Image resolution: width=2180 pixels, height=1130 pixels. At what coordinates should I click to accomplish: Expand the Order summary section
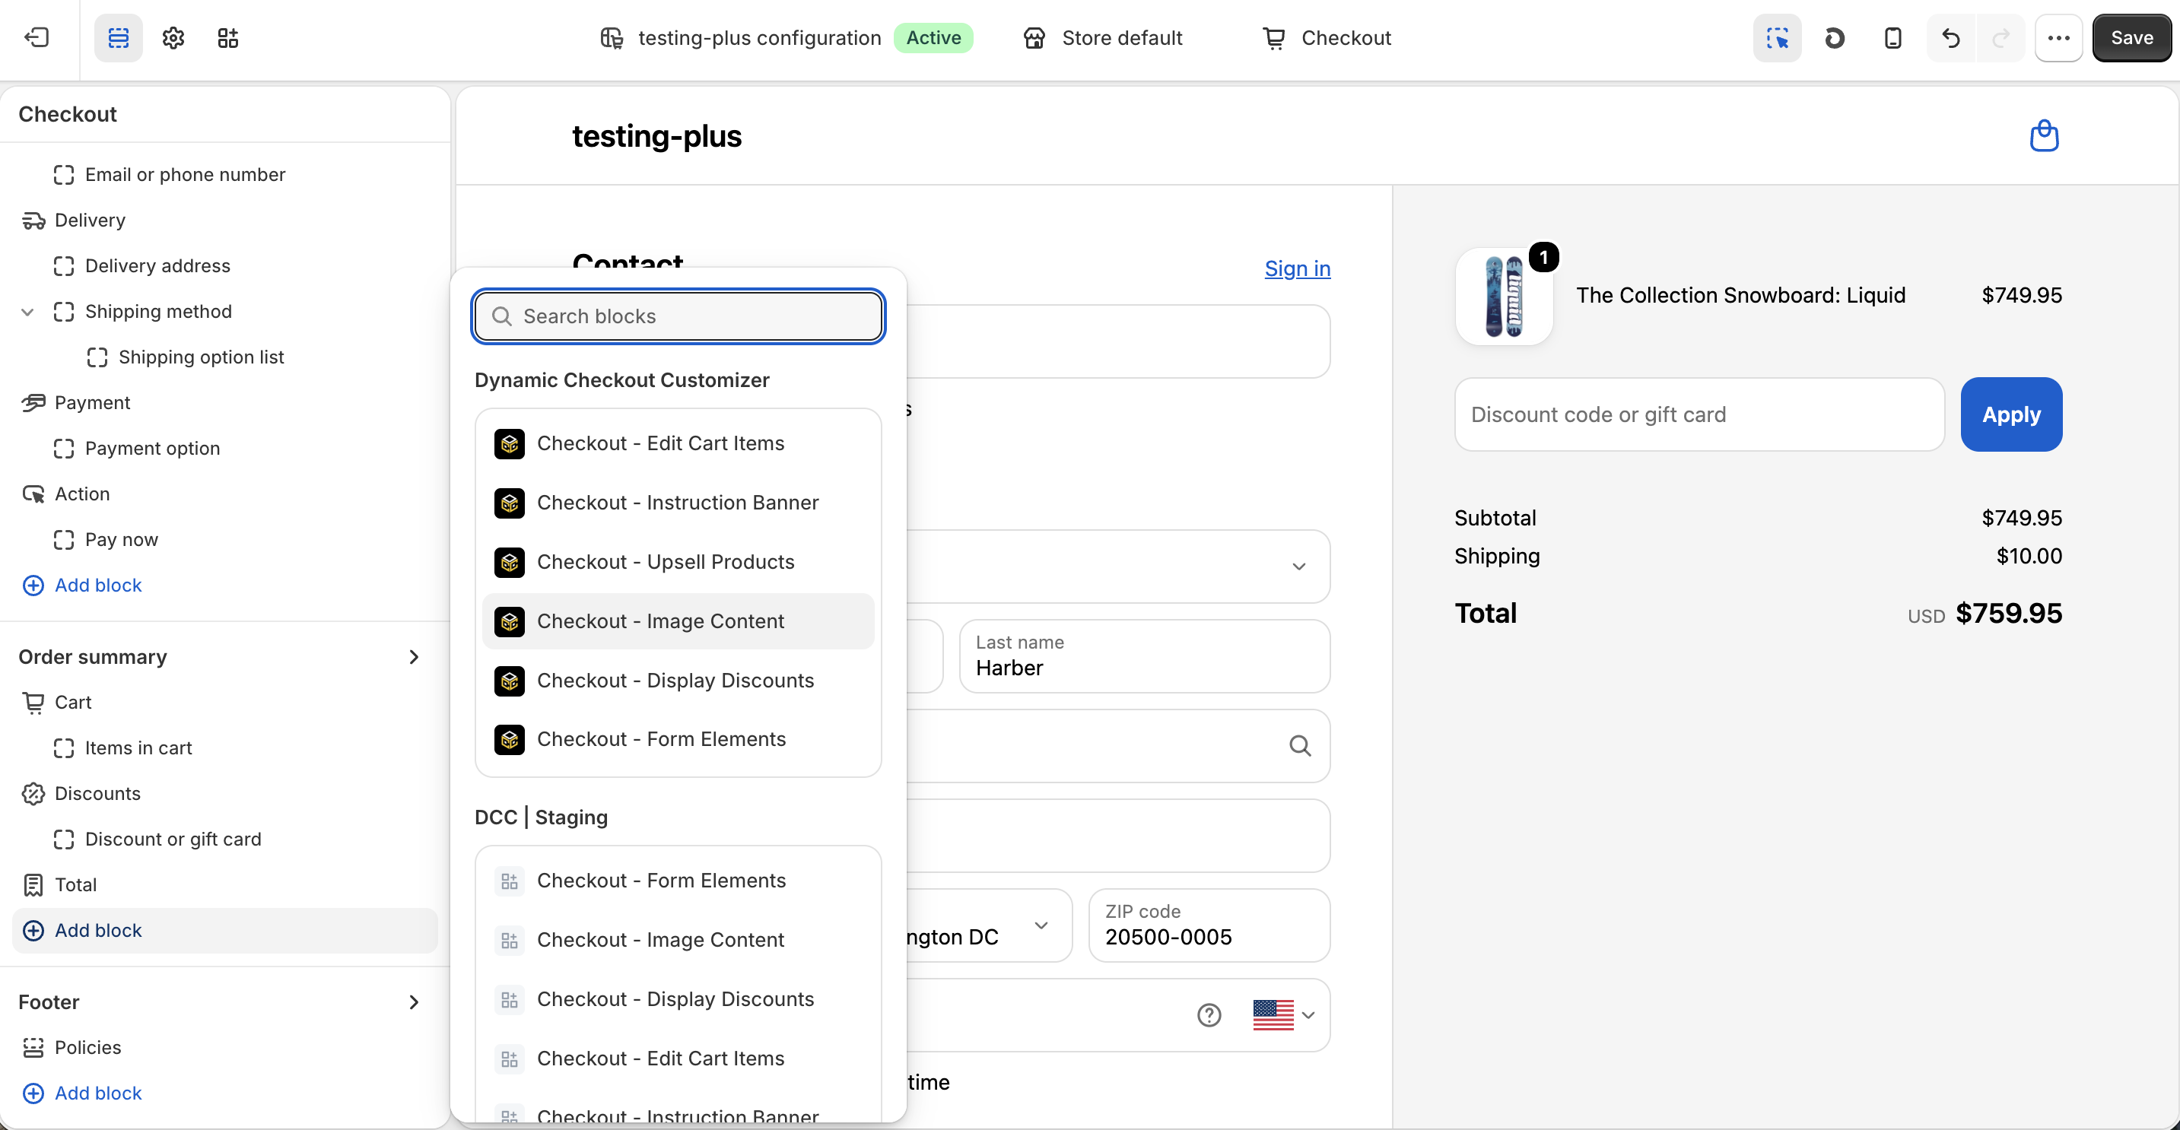point(414,656)
